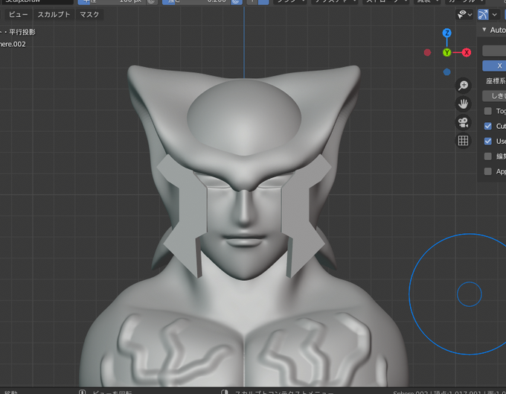506x394 pixels.
Task: Click the zoom magnifier viewport icon
Action: coord(463,86)
